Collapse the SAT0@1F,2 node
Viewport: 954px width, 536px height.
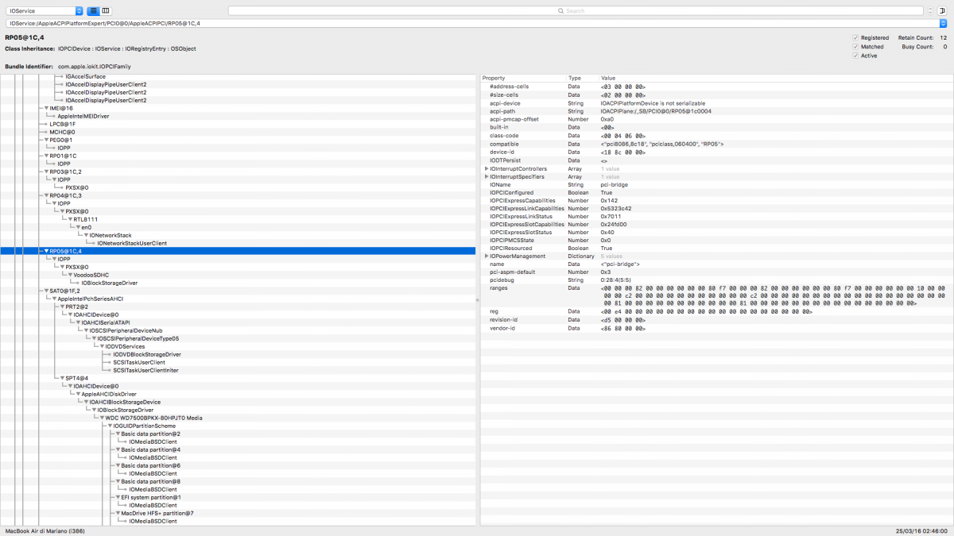coord(47,291)
